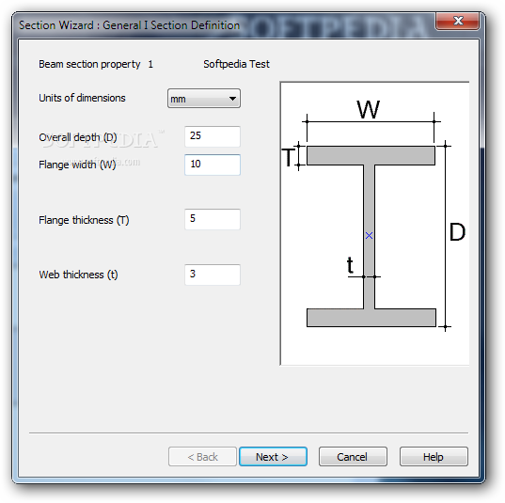This screenshot has width=505, height=503.
Task: Click the D dimension label in diagram
Action: point(457,232)
